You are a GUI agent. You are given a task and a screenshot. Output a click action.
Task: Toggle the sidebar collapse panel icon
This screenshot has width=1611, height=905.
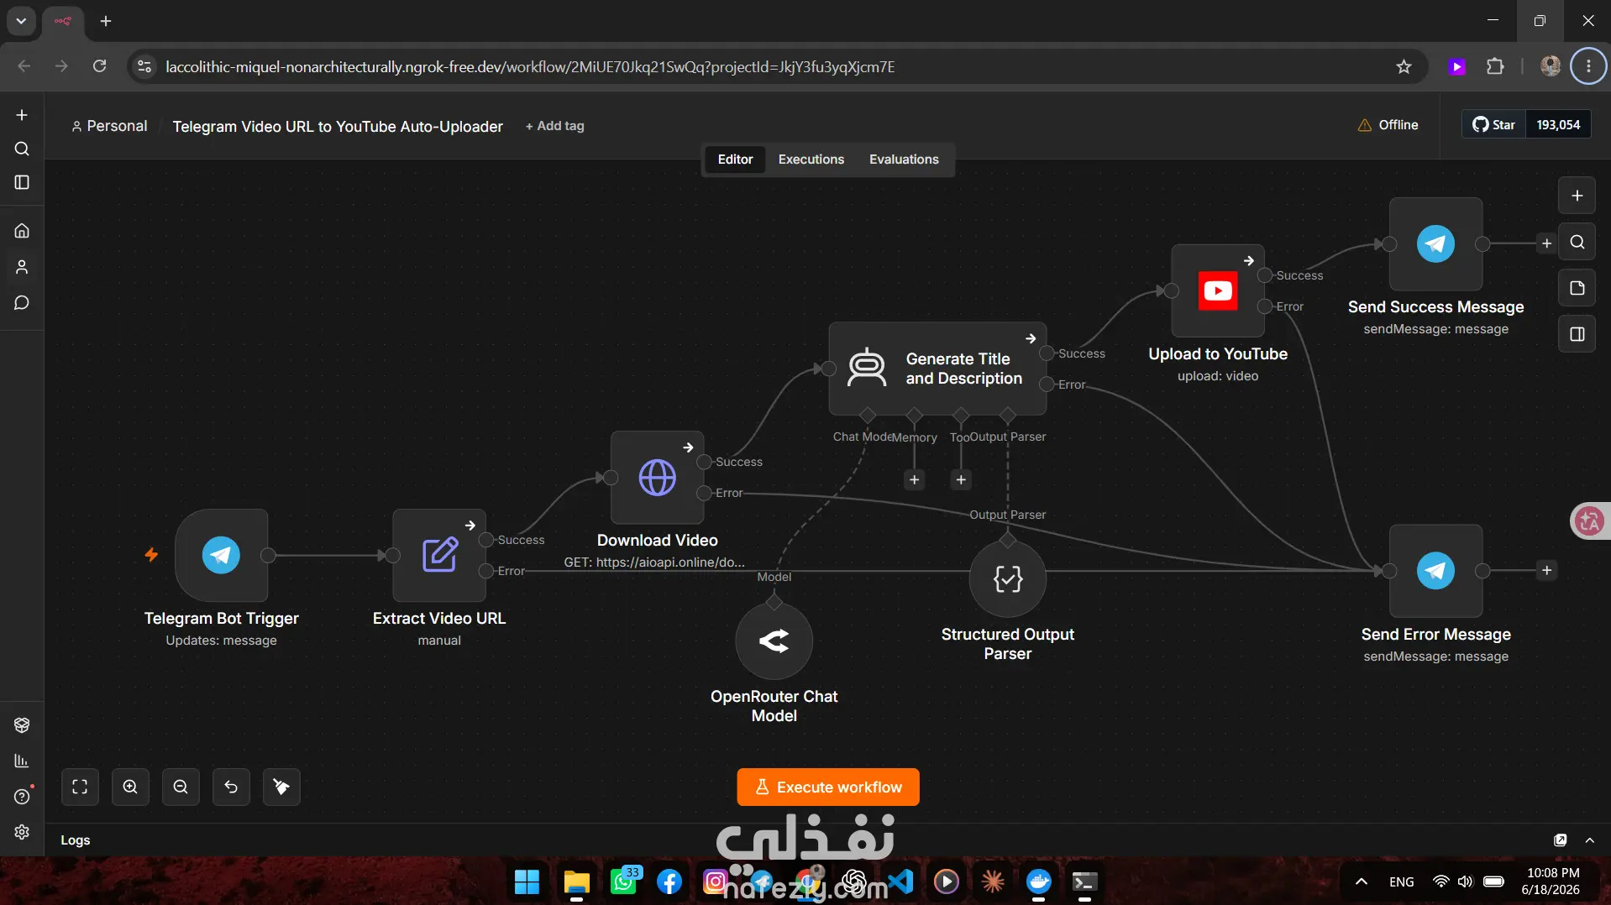pos(22,182)
